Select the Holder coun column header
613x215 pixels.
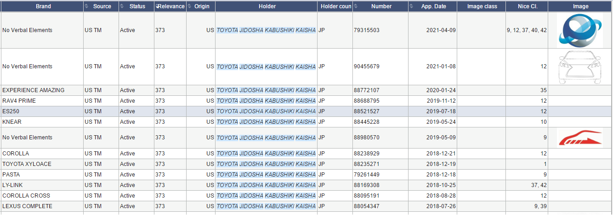(336, 6)
